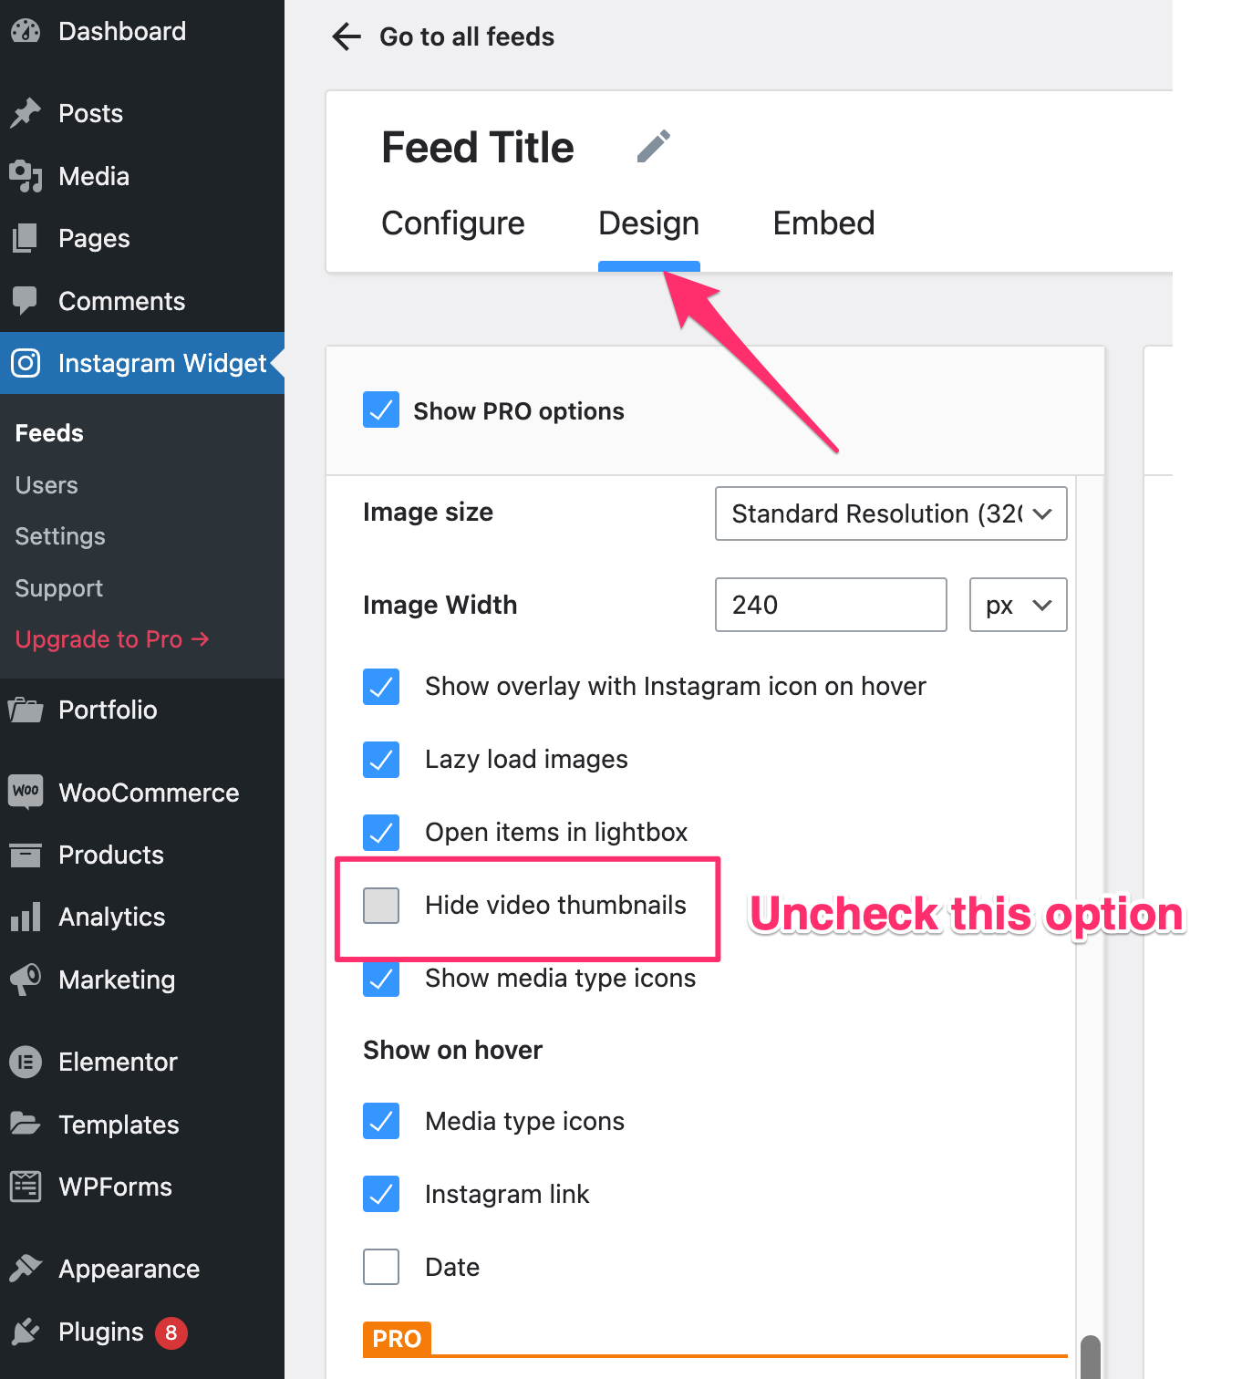1242x1379 pixels.
Task: Click the Upgrade to Pro link
Action: tap(112, 639)
